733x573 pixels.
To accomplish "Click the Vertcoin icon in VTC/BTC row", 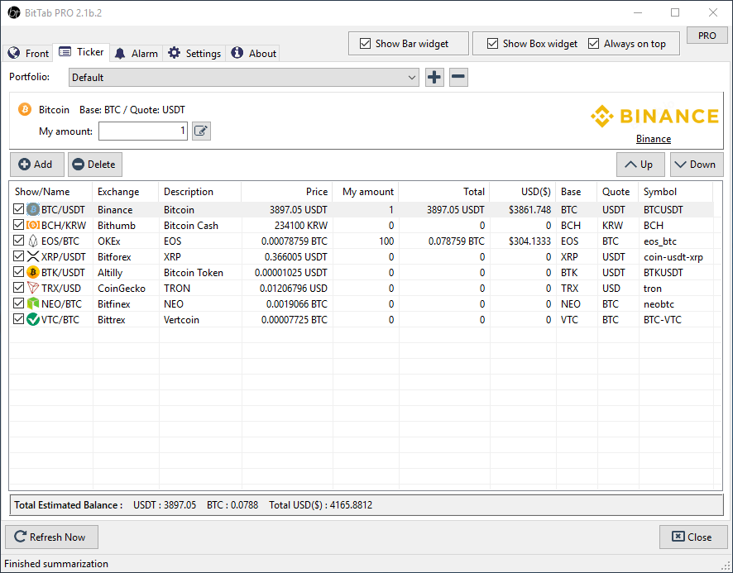I will 30,319.
